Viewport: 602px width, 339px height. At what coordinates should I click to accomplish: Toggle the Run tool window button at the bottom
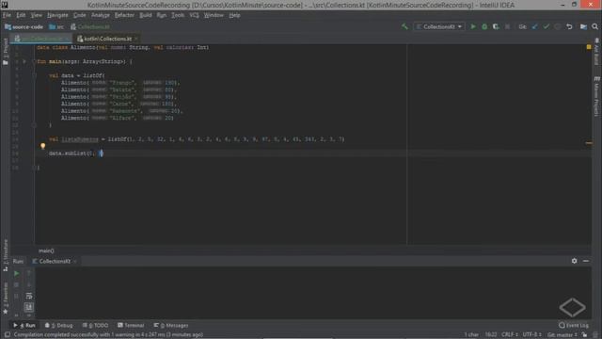[24, 325]
